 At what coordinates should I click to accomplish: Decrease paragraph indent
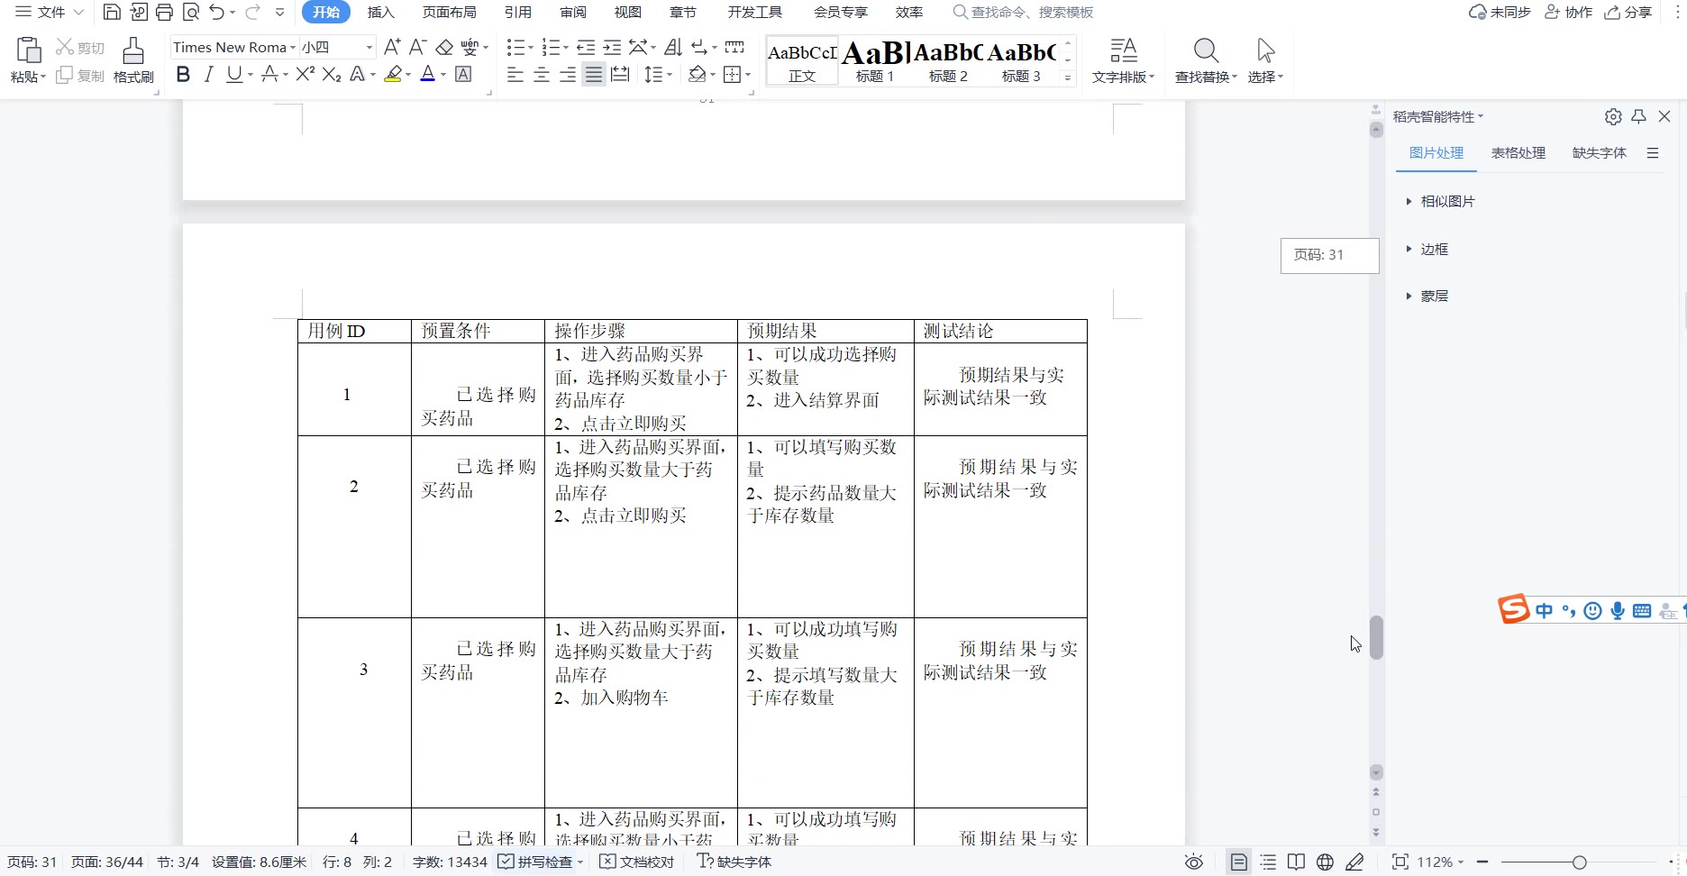click(586, 47)
